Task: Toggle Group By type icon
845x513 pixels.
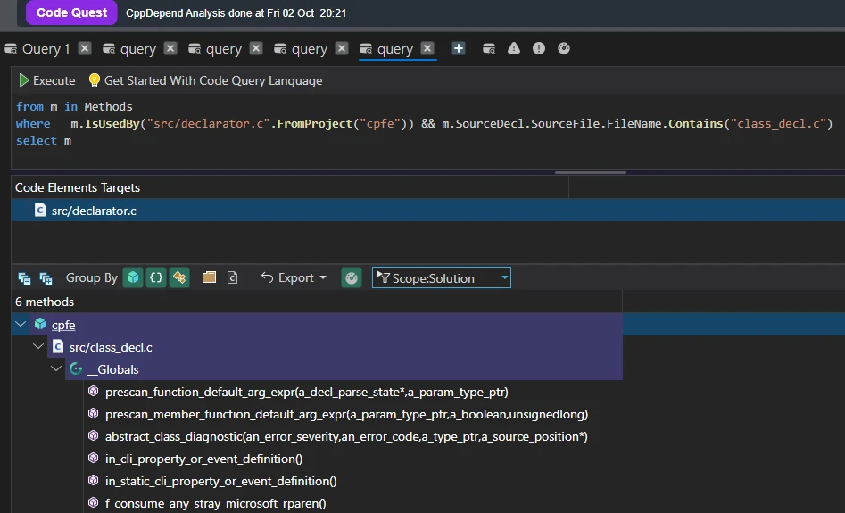Action: (179, 277)
